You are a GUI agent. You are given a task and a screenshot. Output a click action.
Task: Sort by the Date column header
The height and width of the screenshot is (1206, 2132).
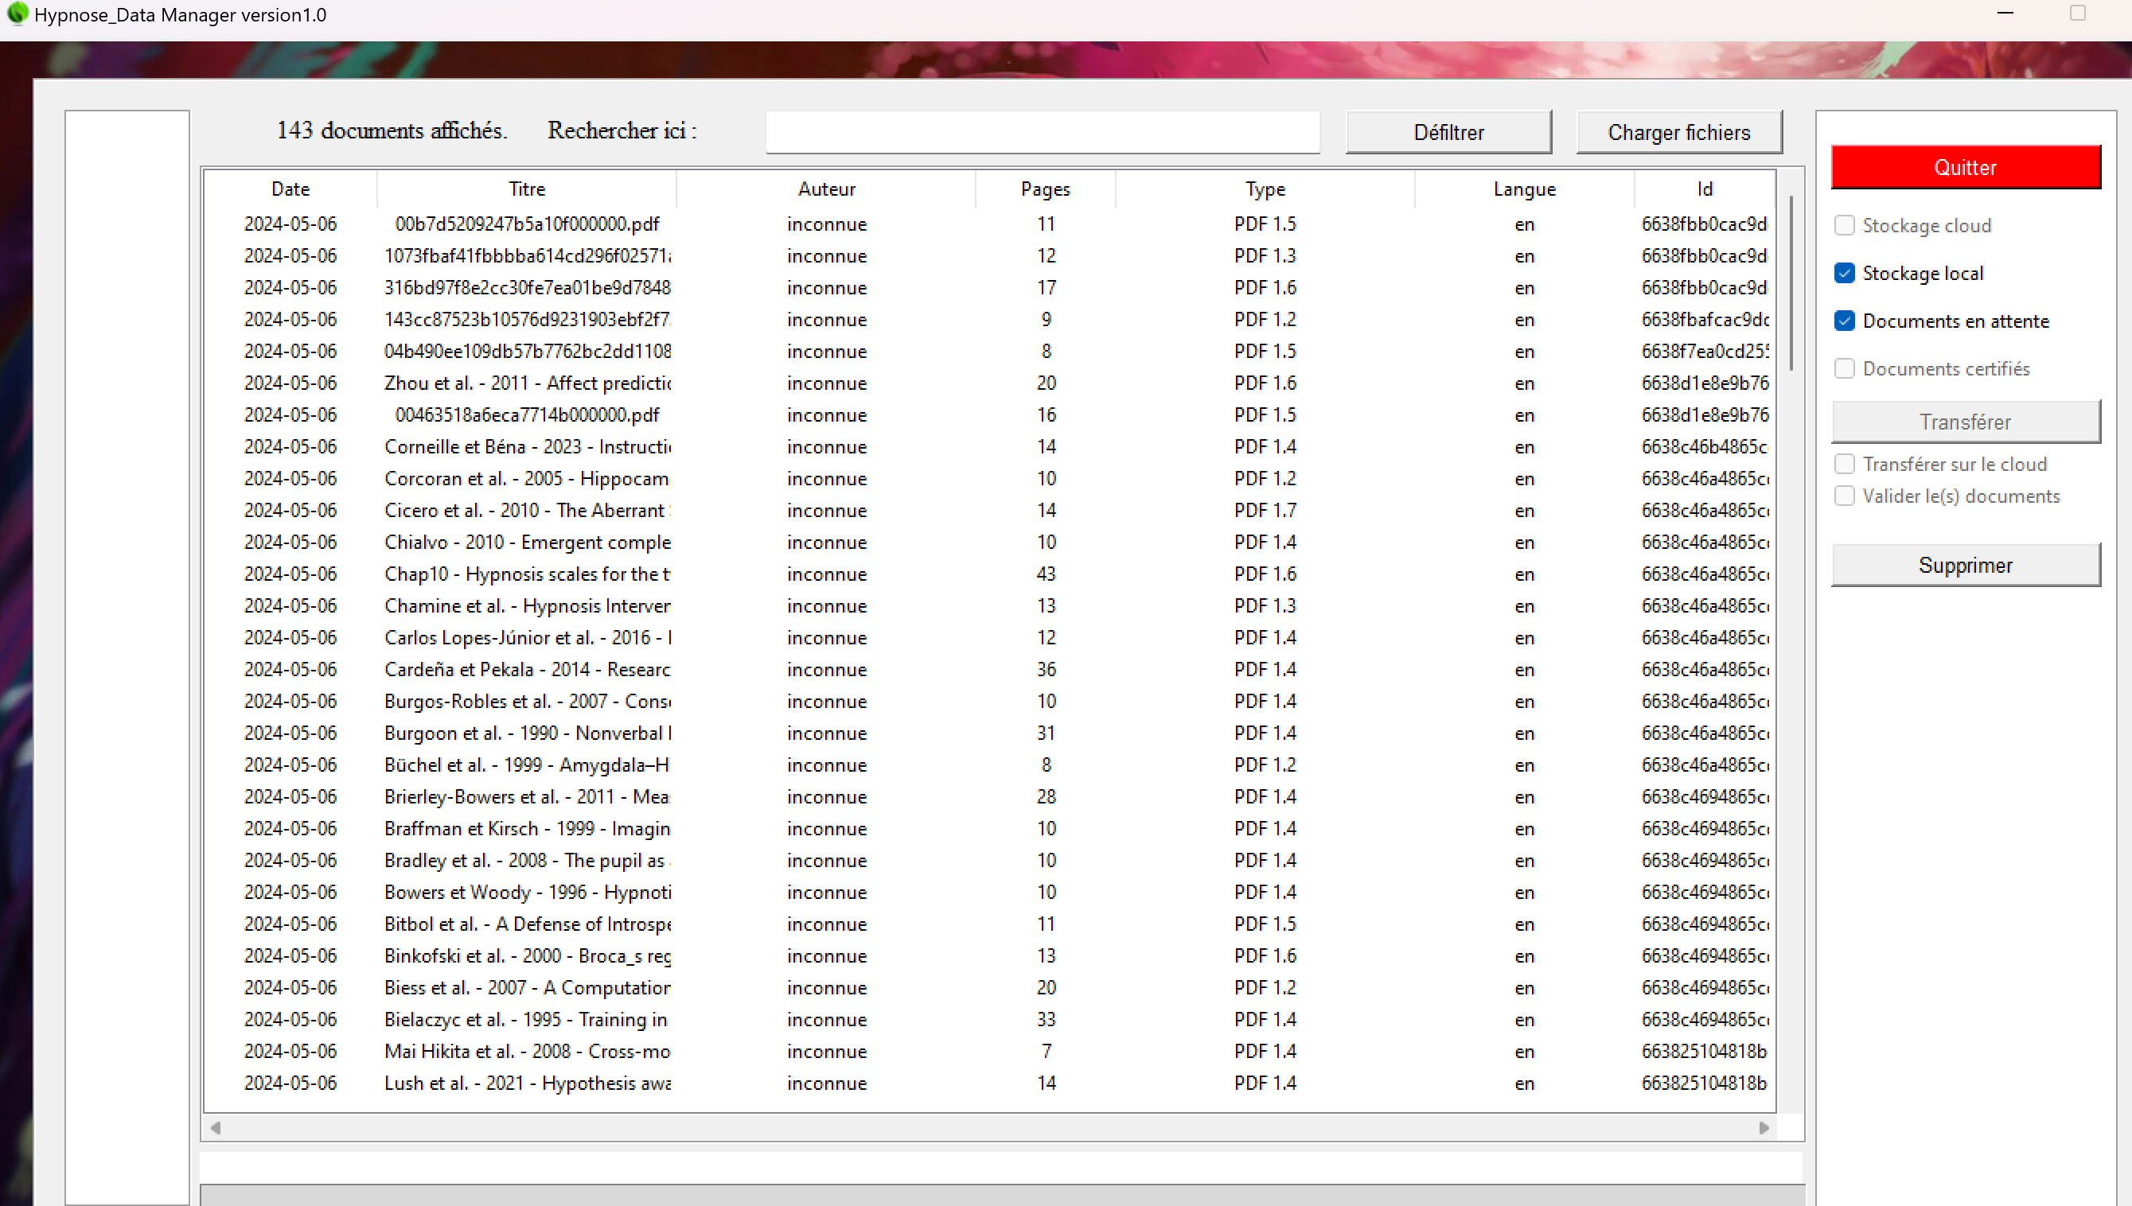pos(290,189)
